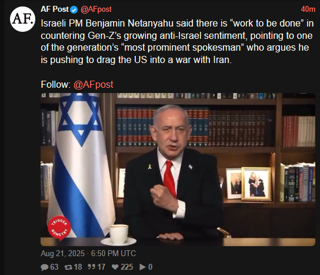Follow the @AFpost mention link in the post

click(x=94, y=84)
